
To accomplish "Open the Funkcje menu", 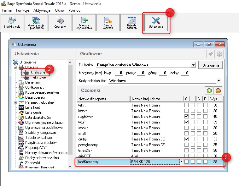I will [x=23, y=10].
